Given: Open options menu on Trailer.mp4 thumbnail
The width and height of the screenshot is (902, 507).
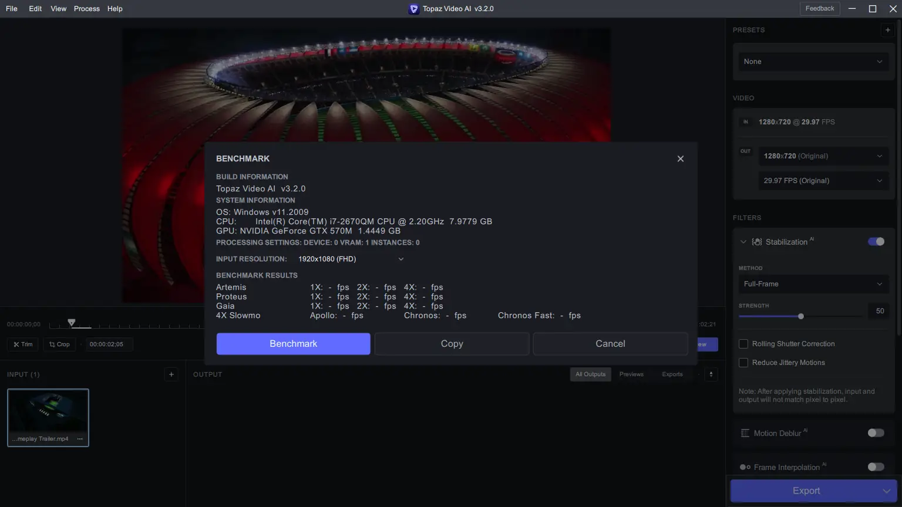Looking at the screenshot, I should click(x=80, y=439).
